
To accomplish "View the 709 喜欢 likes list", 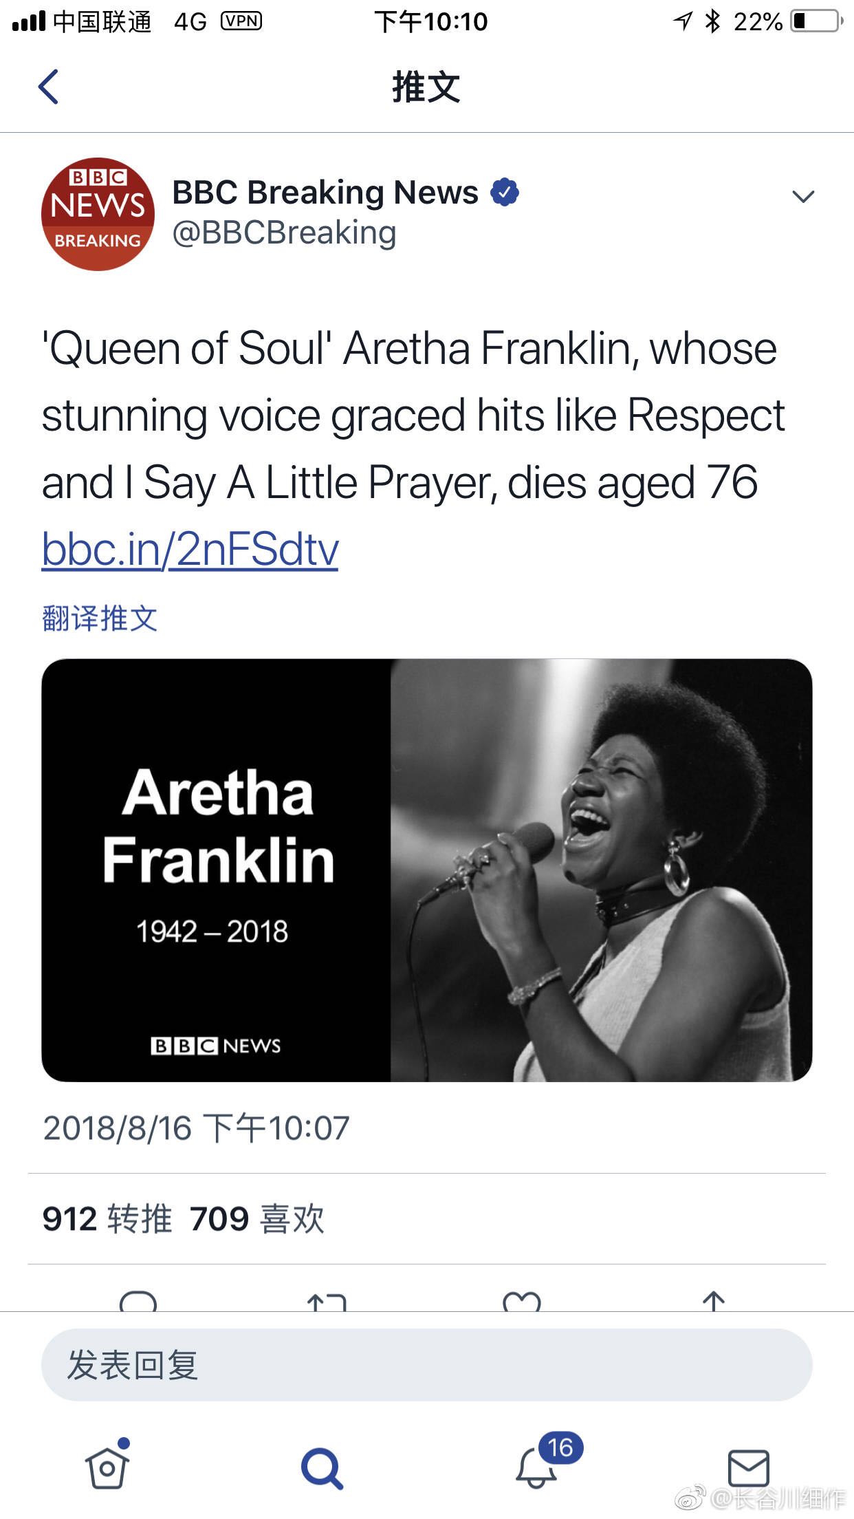I will [256, 1219].
